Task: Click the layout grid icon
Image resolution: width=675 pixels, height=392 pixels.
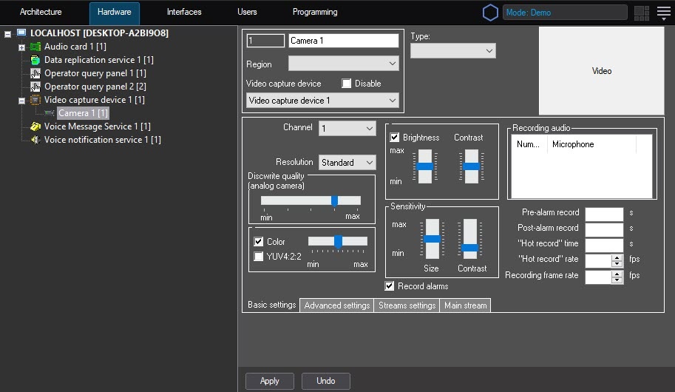Action: pos(641,13)
